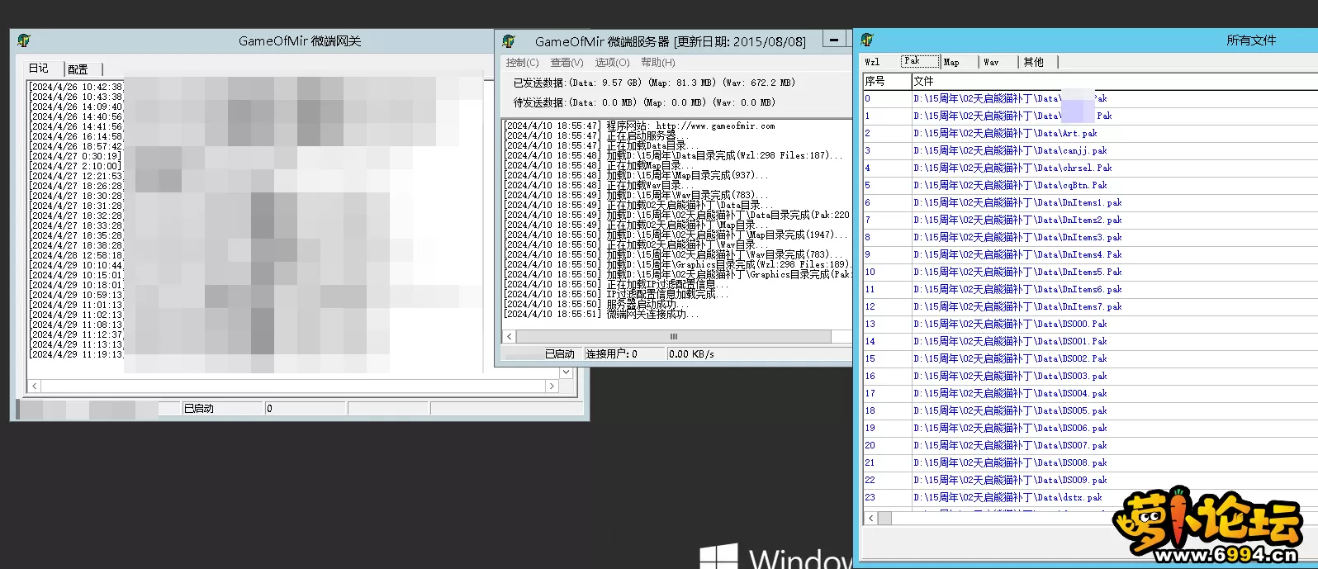This screenshot has width=1318, height=569.
Task: Click the 2024/4/26 10:42:38 gateway log entry
Action: (76, 87)
